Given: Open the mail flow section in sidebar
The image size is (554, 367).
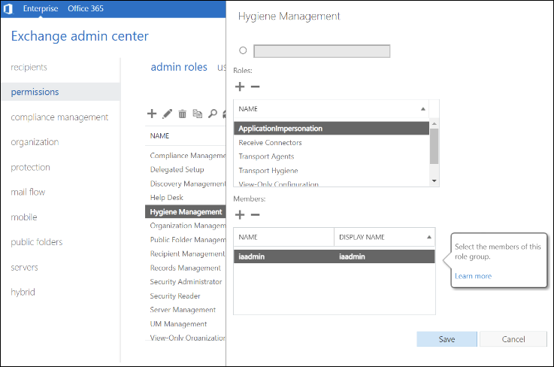Looking at the screenshot, I should tap(28, 192).
